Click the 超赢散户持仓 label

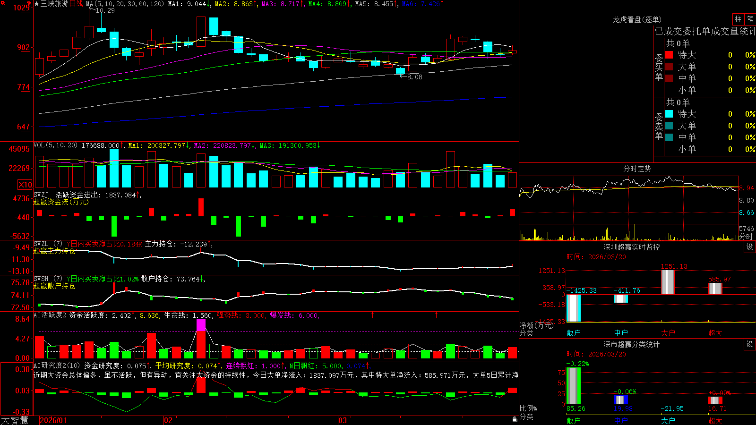(54, 286)
